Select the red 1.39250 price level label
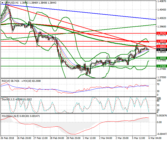The image size is (167, 141). coord(162,33)
